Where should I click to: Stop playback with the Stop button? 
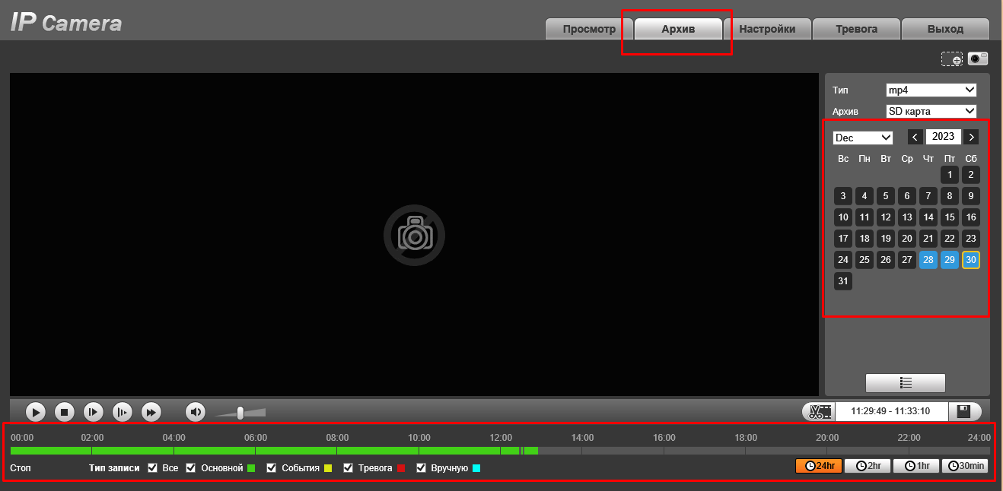65,412
